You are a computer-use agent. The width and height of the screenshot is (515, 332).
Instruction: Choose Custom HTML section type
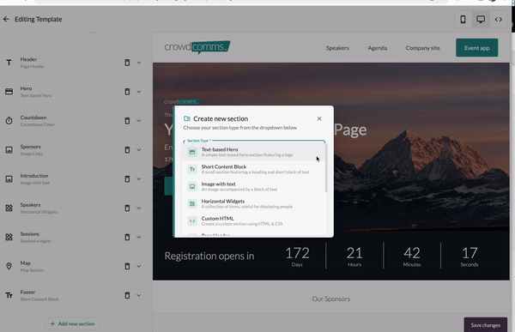click(253, 221)
